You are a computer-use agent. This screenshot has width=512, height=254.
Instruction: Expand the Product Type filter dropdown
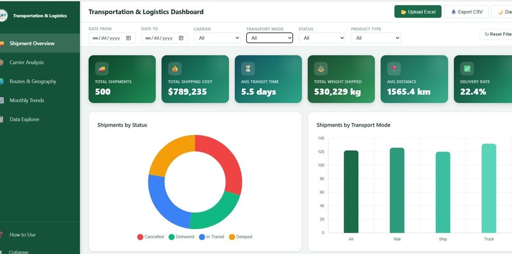coord(375,38)
